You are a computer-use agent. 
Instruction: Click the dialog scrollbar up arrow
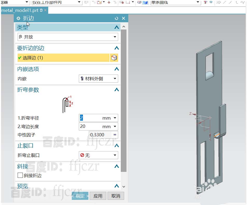[x=124, y=27]
